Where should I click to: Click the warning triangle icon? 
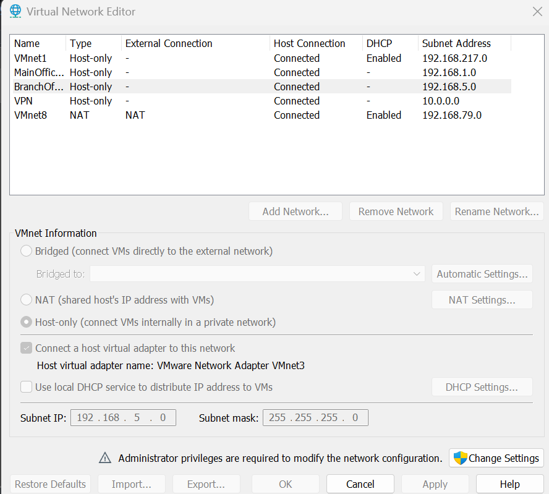104,458
